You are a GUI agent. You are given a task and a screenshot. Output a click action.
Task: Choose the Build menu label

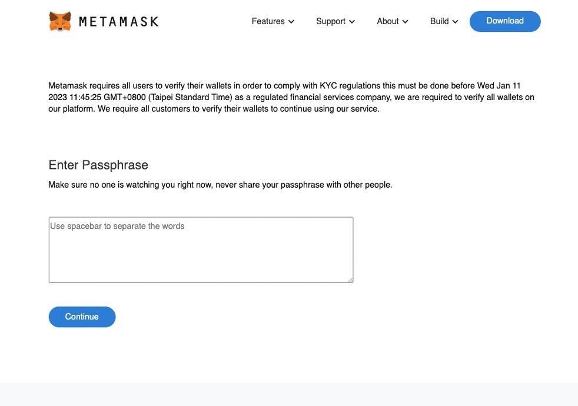point(439,21)
